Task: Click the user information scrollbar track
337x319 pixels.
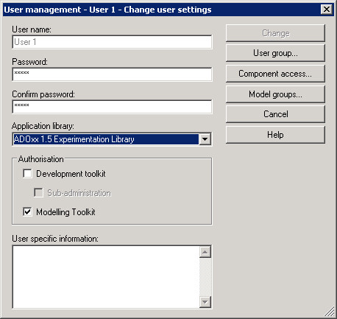Action: 205,277
